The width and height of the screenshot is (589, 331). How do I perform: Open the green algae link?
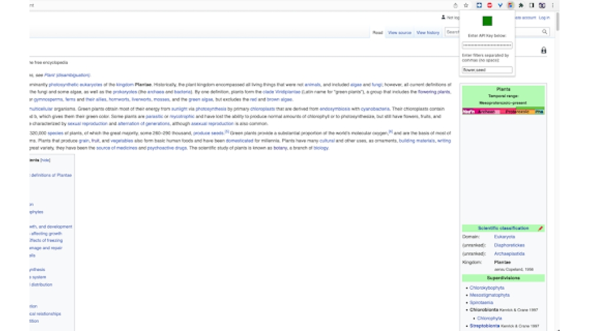pyautogui.click(x=201, y=99)
